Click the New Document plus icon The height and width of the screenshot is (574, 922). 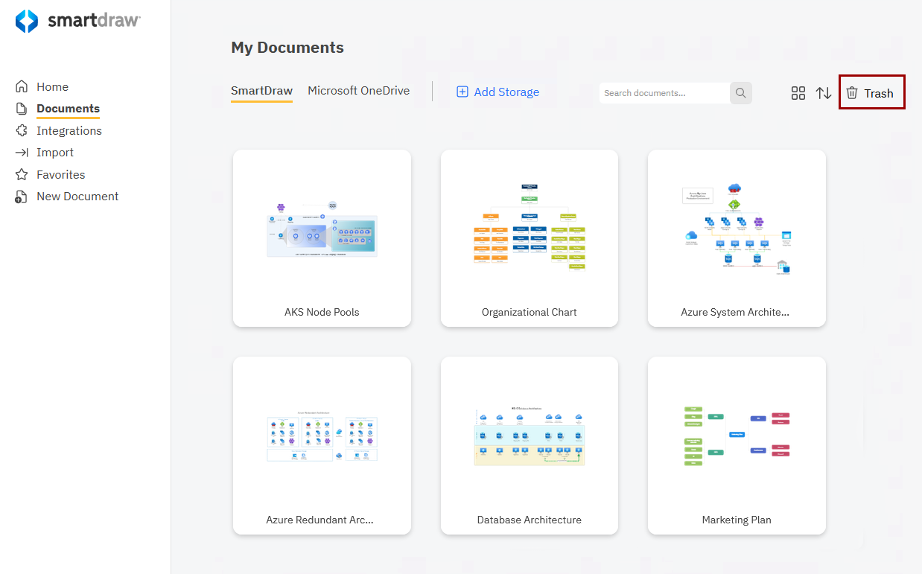pyautogui.click(x=22, y=197)
